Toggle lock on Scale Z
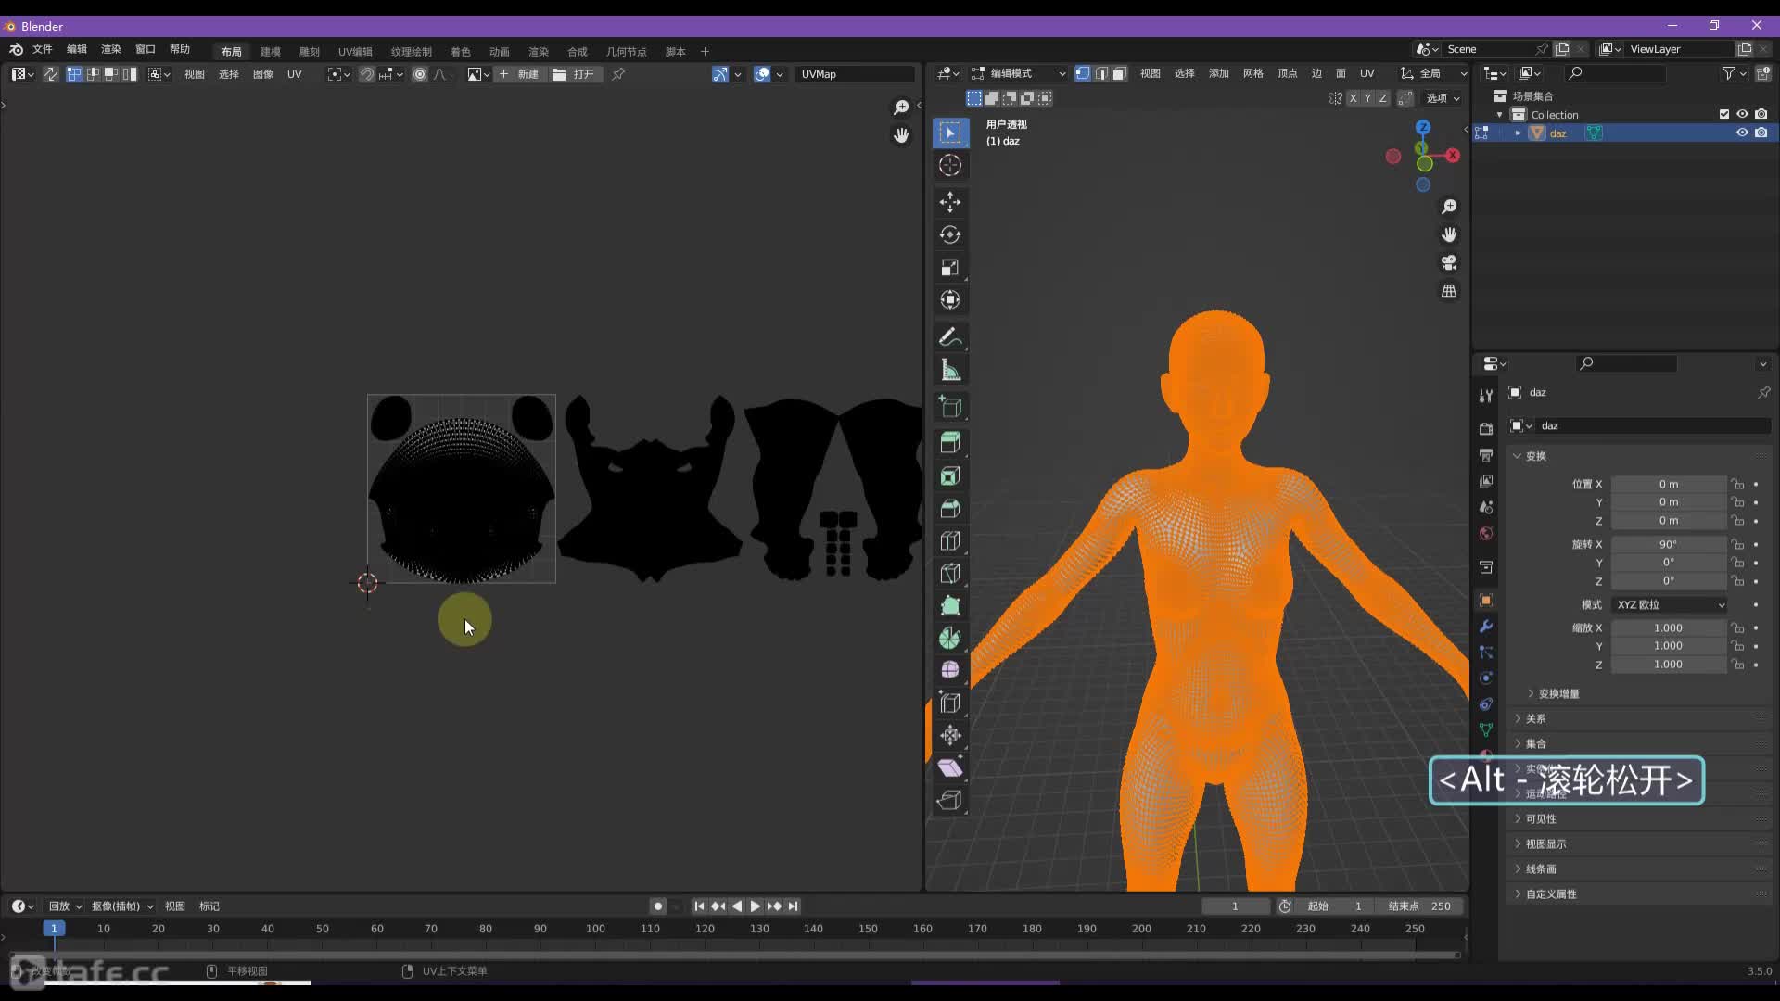This screenshot has height=1001, width=1780. tap(1738, 665)
